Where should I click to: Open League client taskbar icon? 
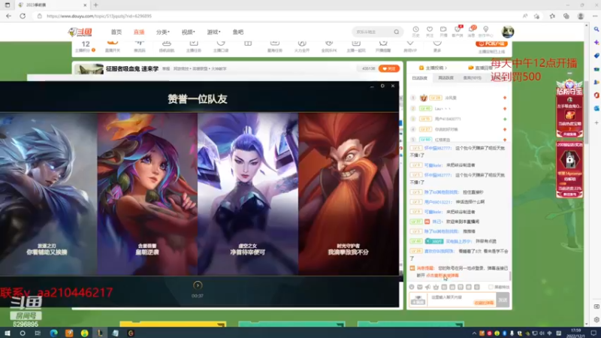[100, 333]
